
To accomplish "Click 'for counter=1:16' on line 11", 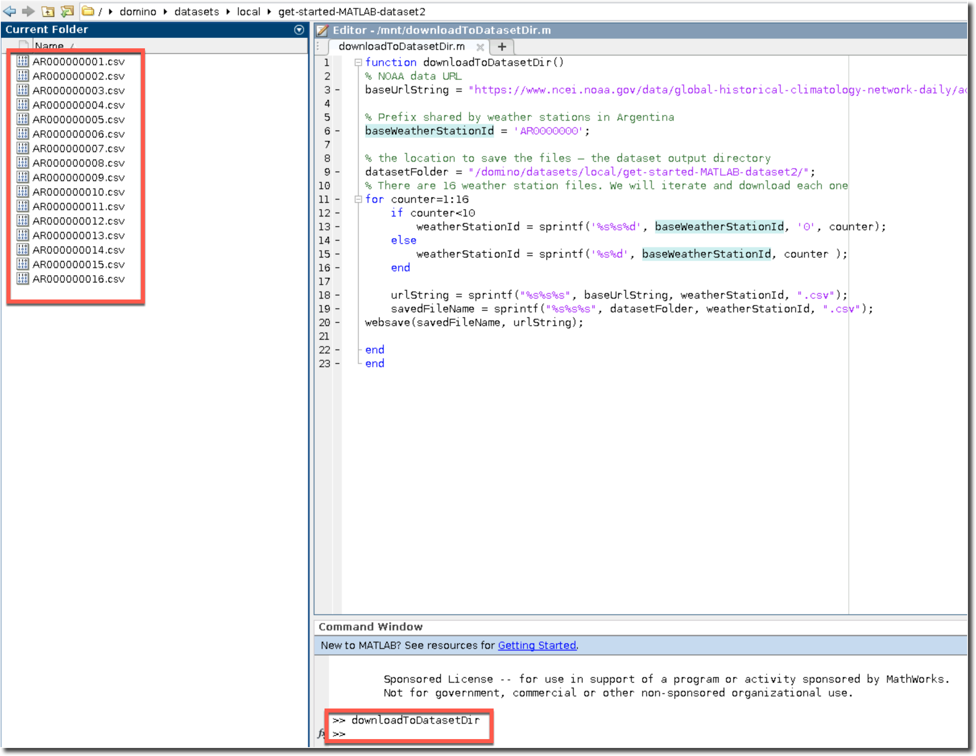I will (x=416, y=199).
